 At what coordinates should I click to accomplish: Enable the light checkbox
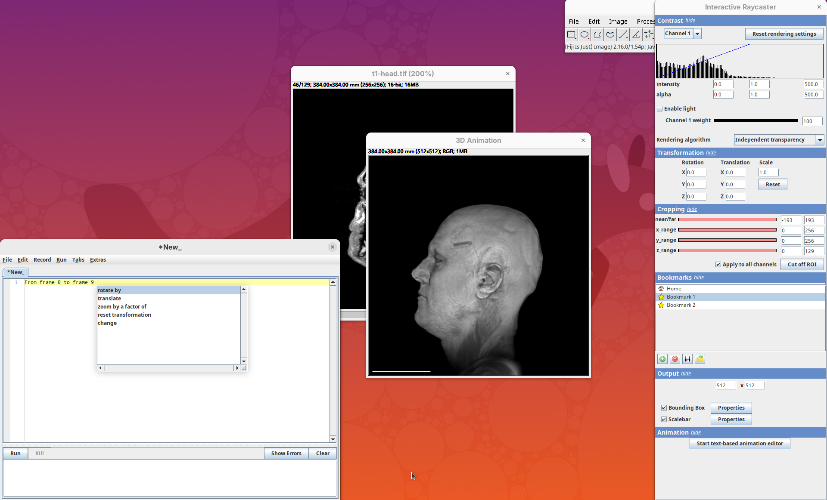click(659, 109)
